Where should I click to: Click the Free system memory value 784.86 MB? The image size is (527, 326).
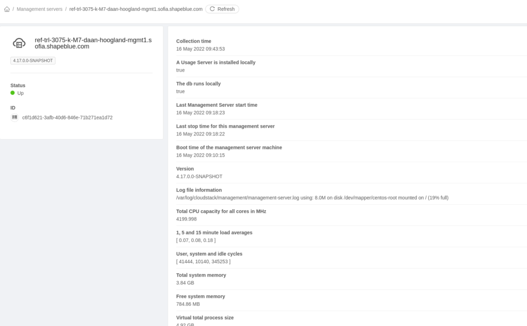(x=188, y=304)
